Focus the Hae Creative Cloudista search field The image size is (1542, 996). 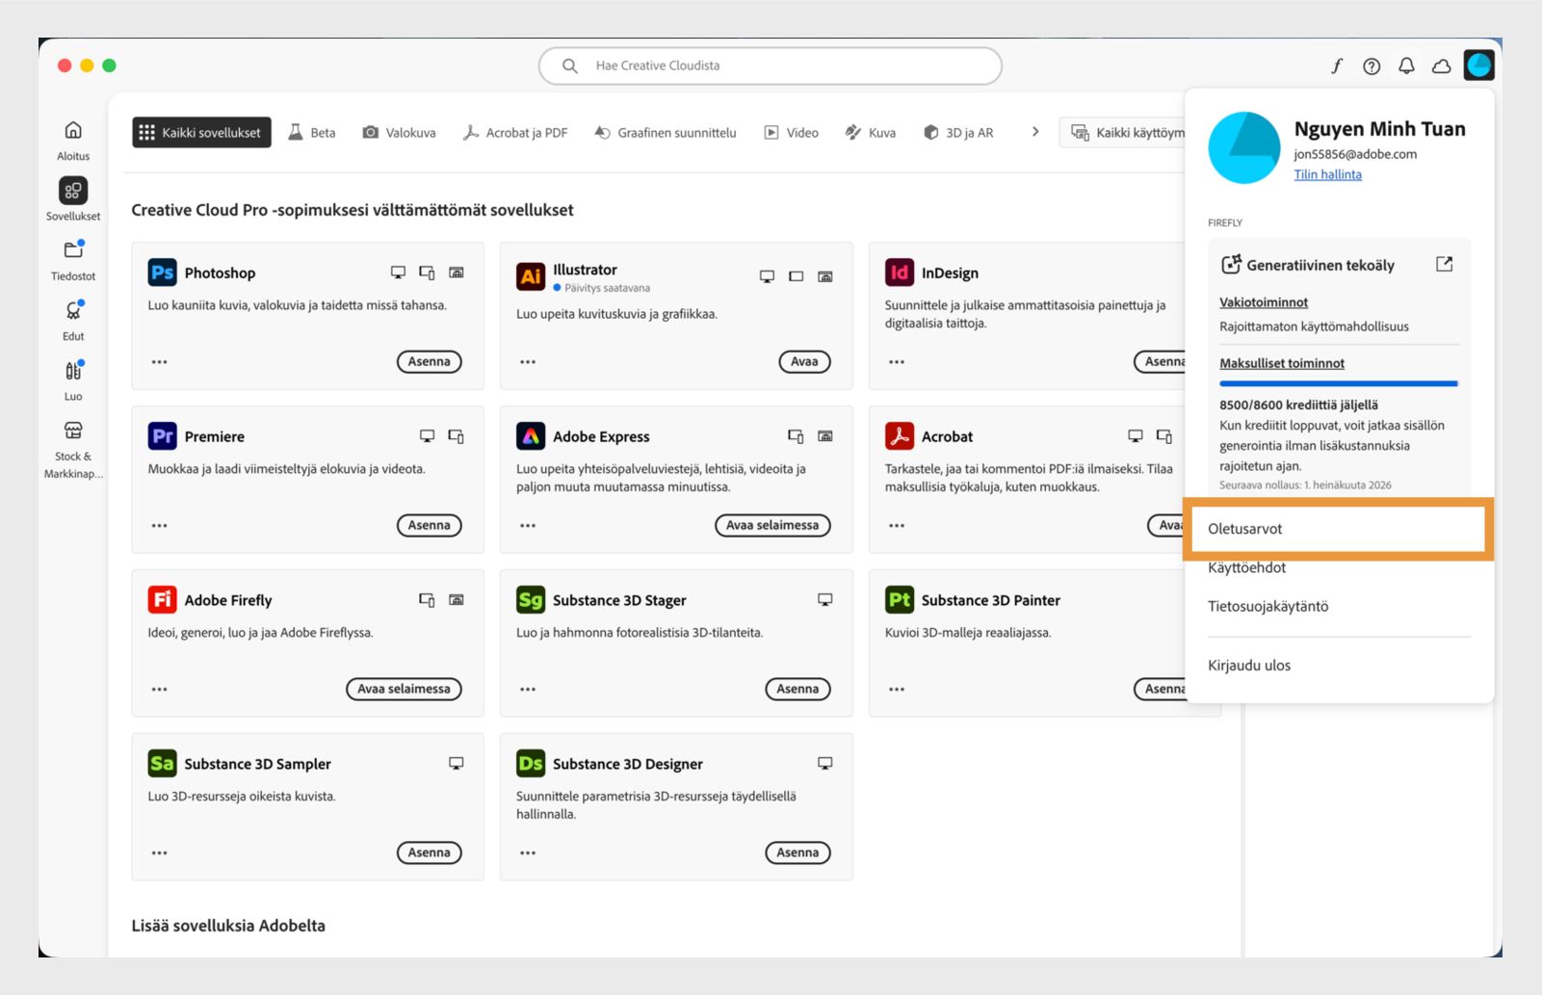tap(771, 66)
